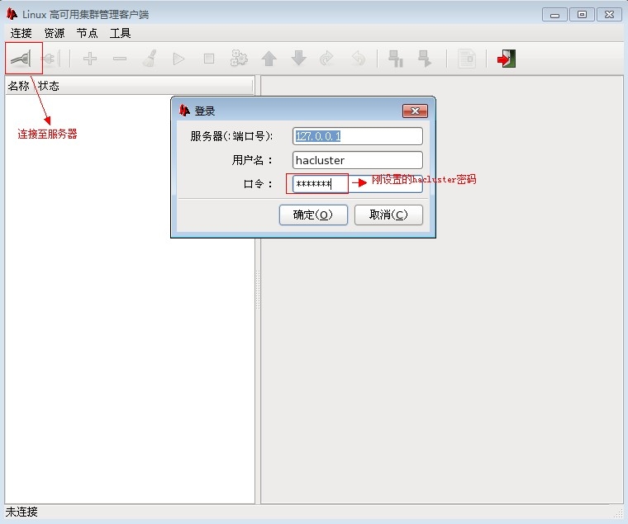Viewport: 628px width, 524px height.
Task: Click the node active icon
Action: pyautogui.click(x=425, y=59)
